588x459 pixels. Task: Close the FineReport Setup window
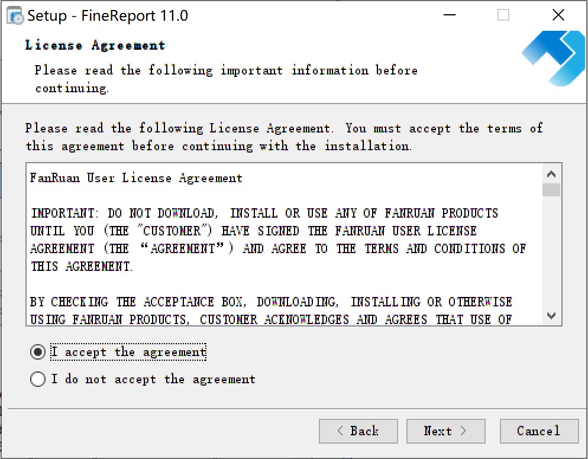[x=558, y=15]
